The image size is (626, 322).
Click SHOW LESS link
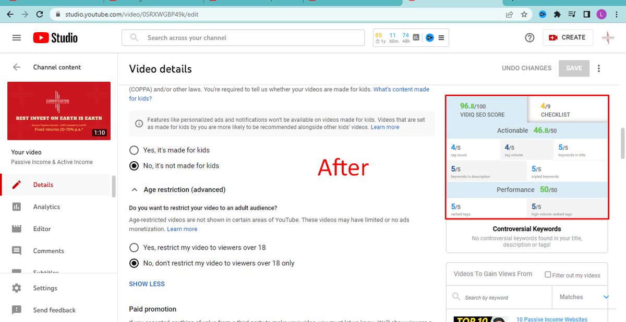coord(147,284)
